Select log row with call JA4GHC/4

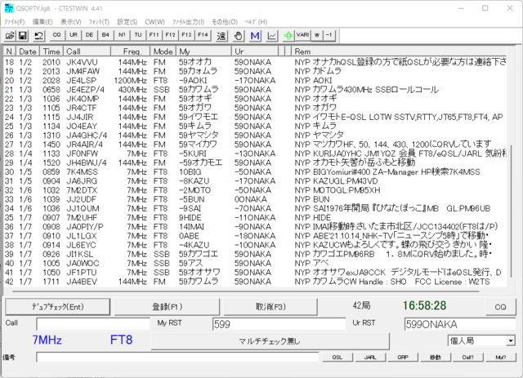click(255, 136)
